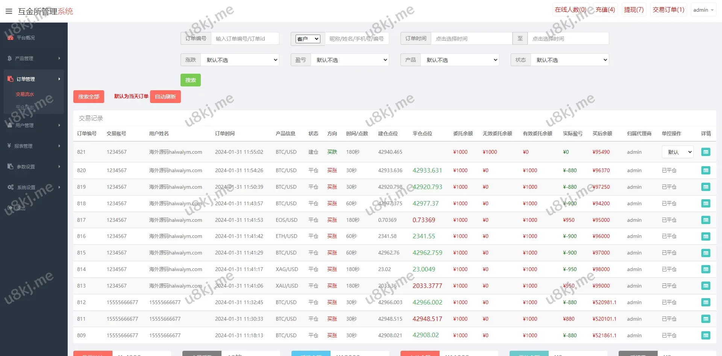Click the hamburger menu icon

pyautogui.click(x=9, y=11)
